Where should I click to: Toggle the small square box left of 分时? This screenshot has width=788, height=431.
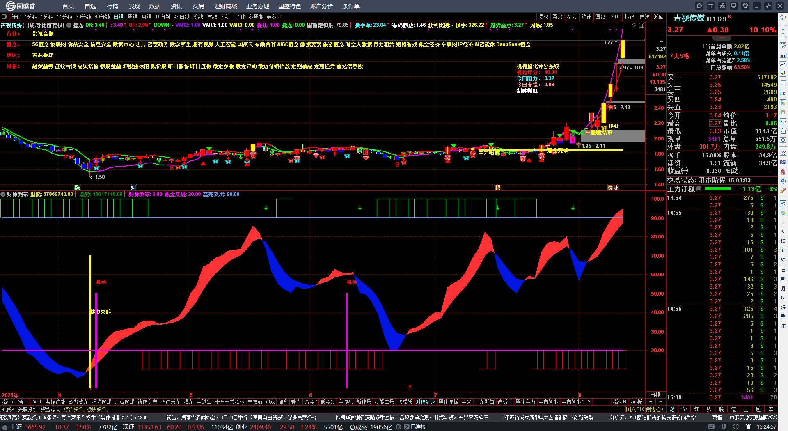pyautogui.click(x=4, y=17)
